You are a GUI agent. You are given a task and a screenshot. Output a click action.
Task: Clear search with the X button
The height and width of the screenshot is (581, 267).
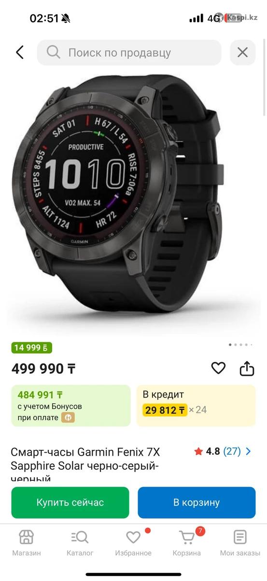click(242, 52)
